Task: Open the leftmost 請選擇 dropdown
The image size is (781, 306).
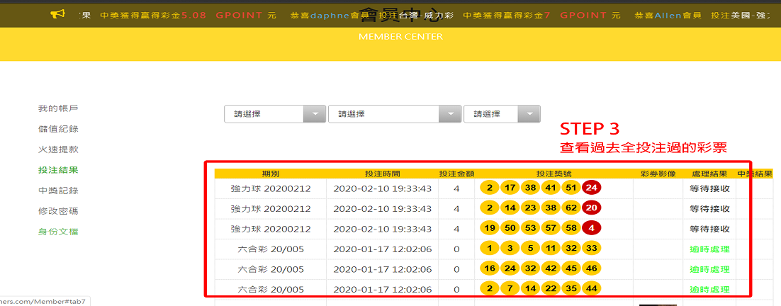Action: tap(274, 114)
